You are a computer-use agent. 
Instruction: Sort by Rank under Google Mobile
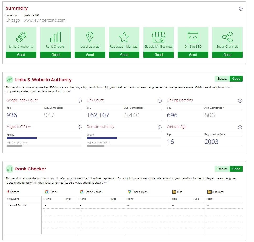coord(83,199)
